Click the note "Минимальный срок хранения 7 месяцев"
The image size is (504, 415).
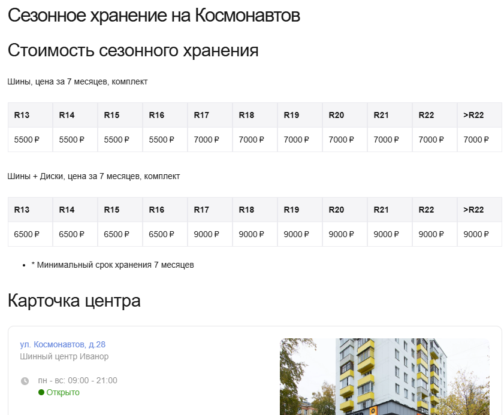[x=116, y=265]
